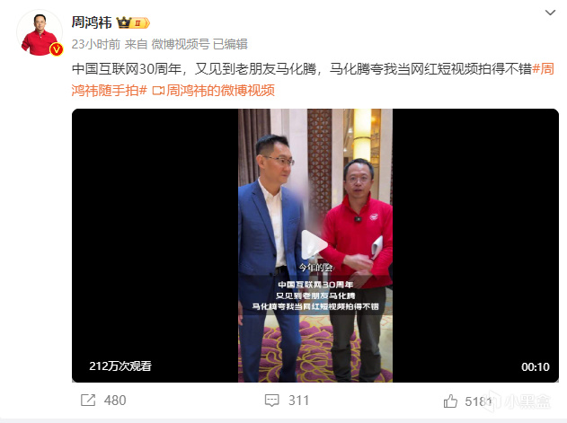Image resolution: width=567 pixels, height=423 pixels.
Task: Click the 已编辑 edited label
Action: pyautogui.click(x=230, y=44)
